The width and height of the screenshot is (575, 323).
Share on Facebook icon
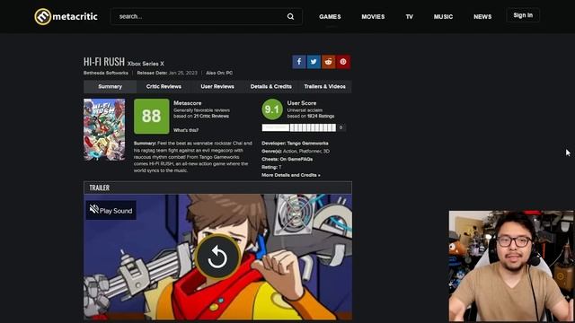[x=299, y=62]
